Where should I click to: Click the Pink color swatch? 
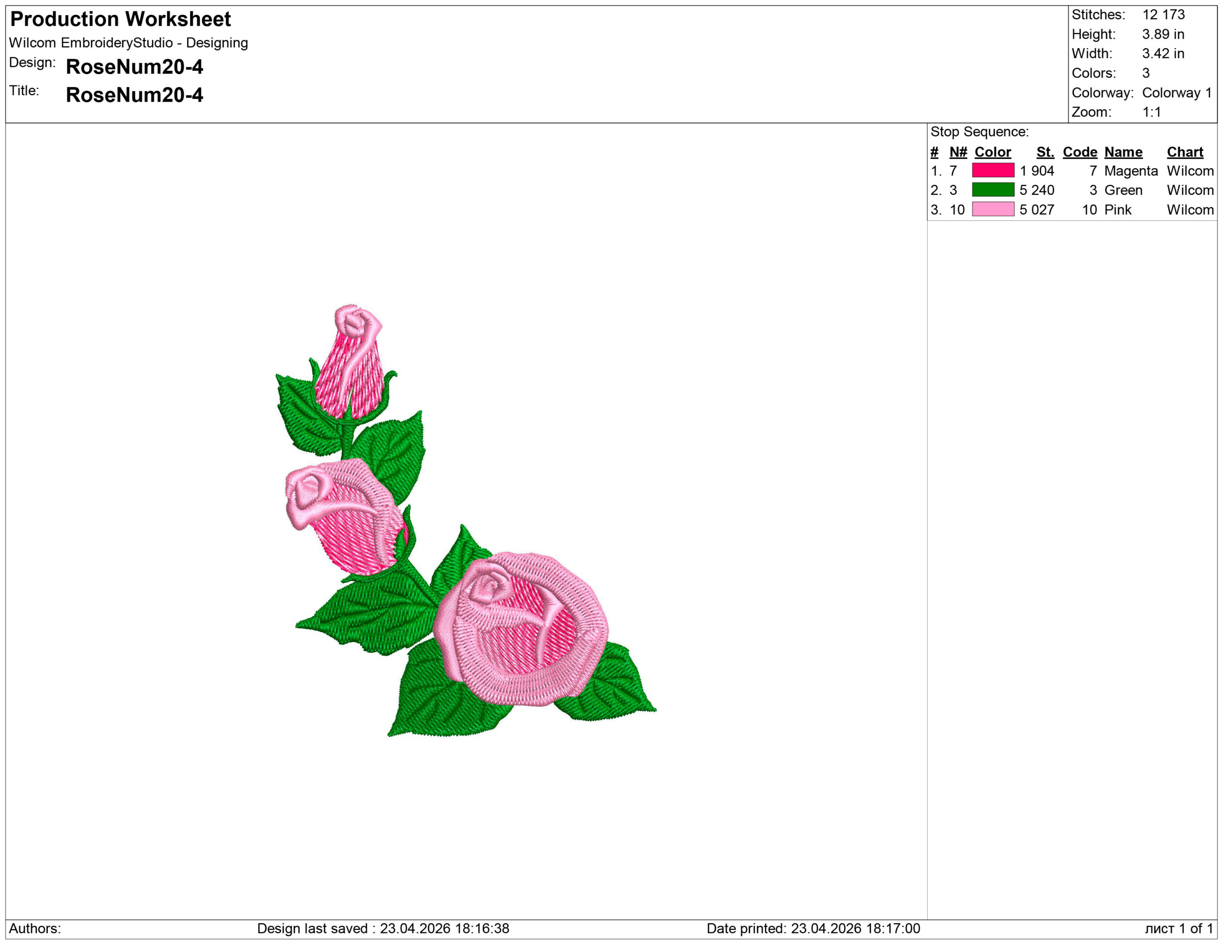[993, 209]
